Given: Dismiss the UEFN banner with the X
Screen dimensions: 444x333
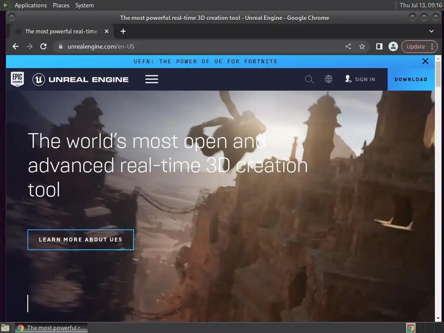Looking at the screenshot, I should (x=425, y=61).
